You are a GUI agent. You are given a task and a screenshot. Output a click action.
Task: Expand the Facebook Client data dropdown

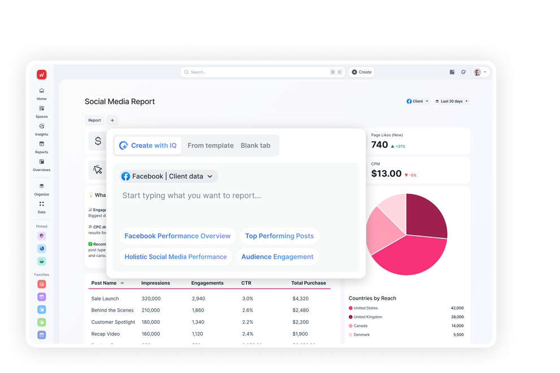(168, 176)
